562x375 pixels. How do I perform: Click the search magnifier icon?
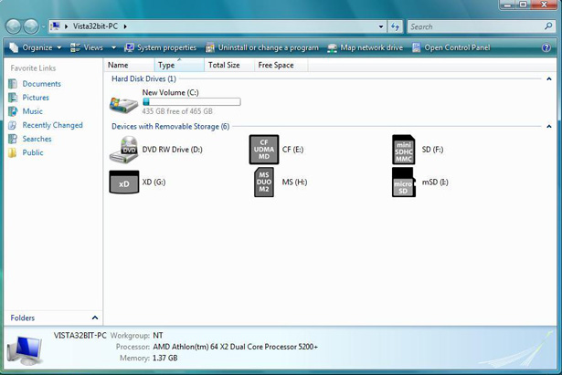point(548,26)
